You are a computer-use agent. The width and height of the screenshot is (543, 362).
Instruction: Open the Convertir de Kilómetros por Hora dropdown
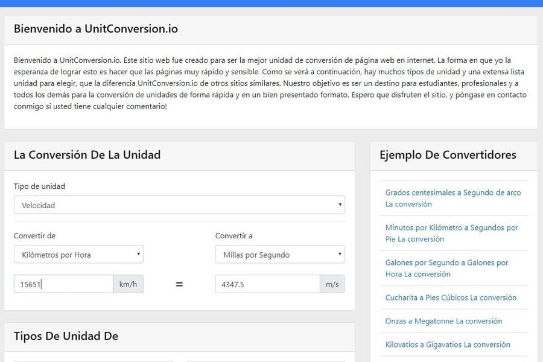[x=78, y=255]
